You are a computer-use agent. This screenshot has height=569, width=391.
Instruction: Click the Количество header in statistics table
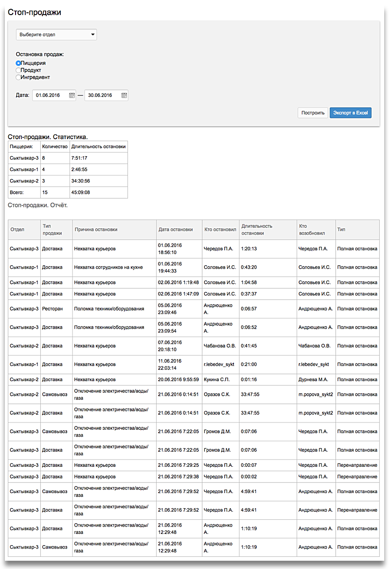55,147
